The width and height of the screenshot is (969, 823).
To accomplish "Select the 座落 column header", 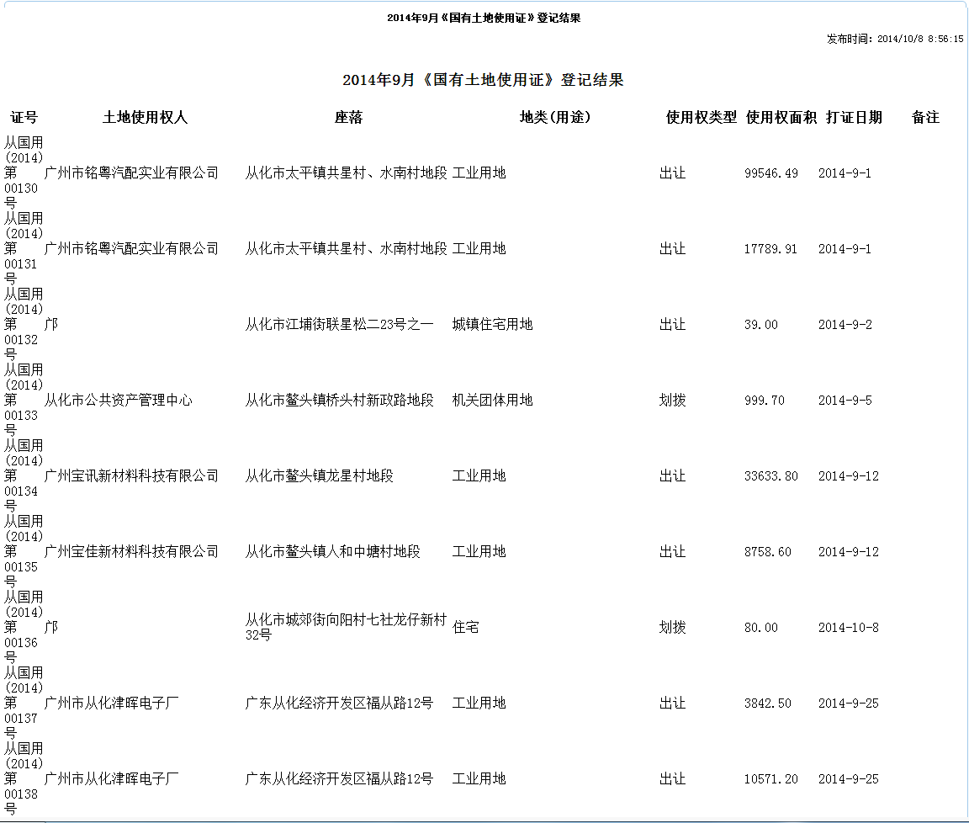I will click(x=347, y=118).
